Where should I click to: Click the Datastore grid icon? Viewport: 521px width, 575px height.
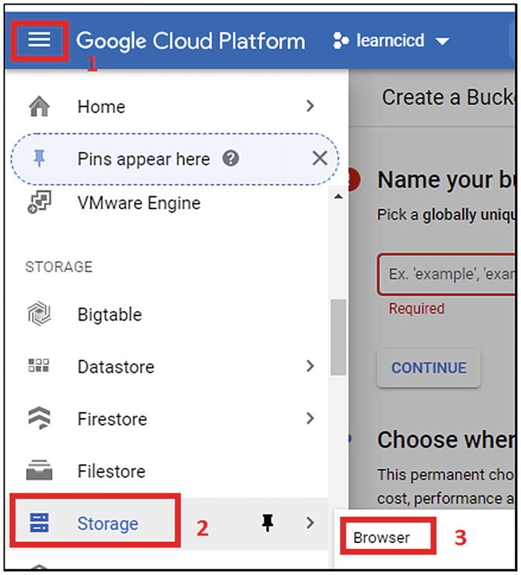point(39,367)
